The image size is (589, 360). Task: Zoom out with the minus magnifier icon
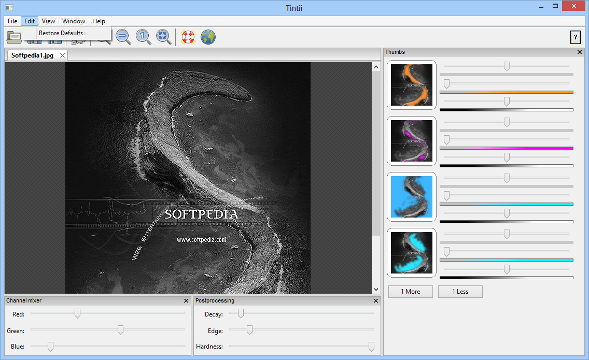click(123, 37)
